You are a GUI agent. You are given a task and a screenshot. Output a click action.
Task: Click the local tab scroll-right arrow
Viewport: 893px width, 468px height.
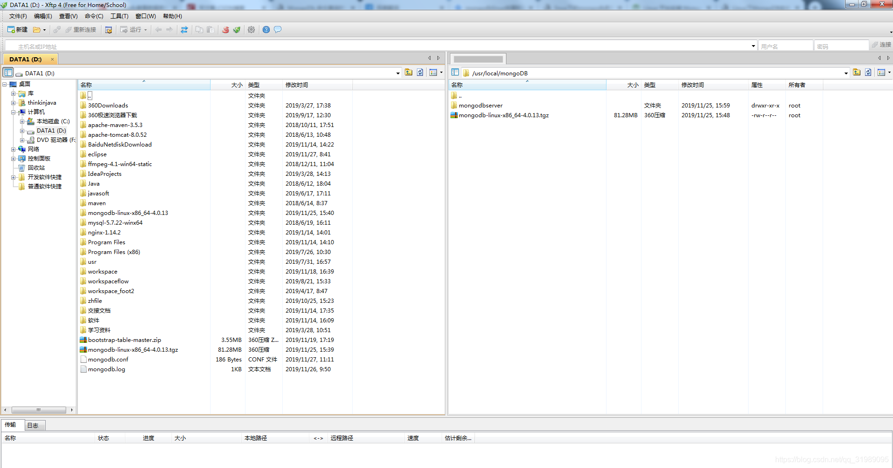(438, 58)
